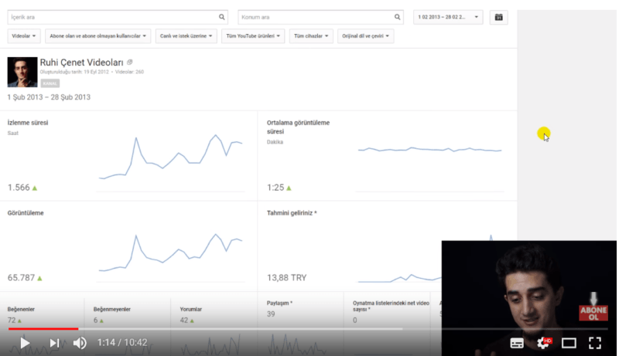Expand the Videolar filter dropdown
The width and height of the screenshot is (619, 356).
(x=24, y=36)
